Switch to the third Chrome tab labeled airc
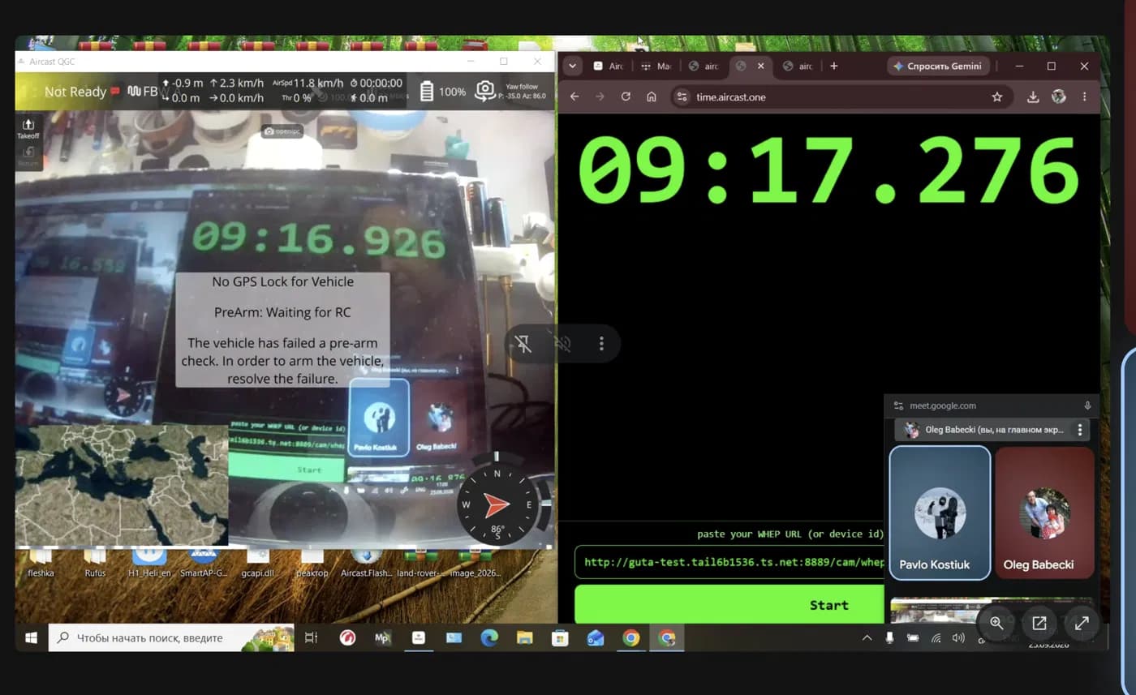This screenshot has width=1136, height=695. click(x=703, y=66)
